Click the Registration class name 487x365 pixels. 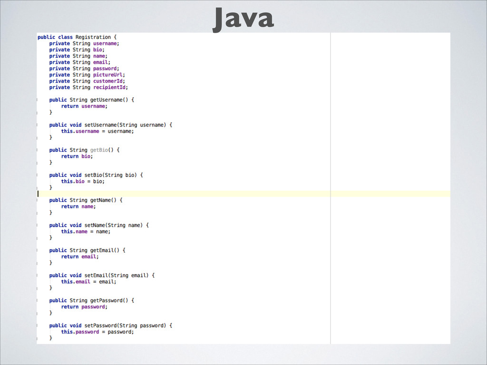[93, 37]
